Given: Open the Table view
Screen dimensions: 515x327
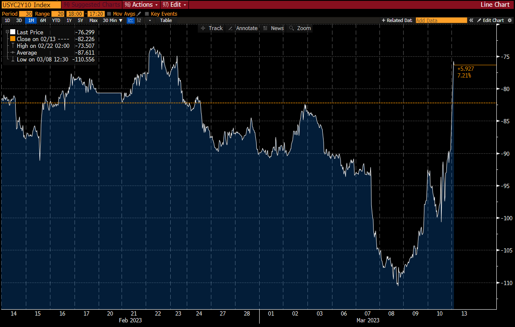Looking at the screenshot, I should point(166,20).
